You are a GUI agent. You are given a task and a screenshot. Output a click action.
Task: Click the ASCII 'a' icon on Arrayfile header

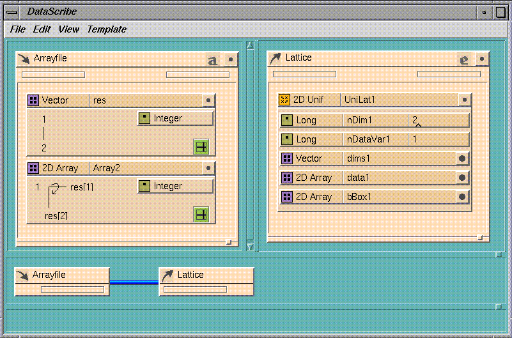click(213, 59)
